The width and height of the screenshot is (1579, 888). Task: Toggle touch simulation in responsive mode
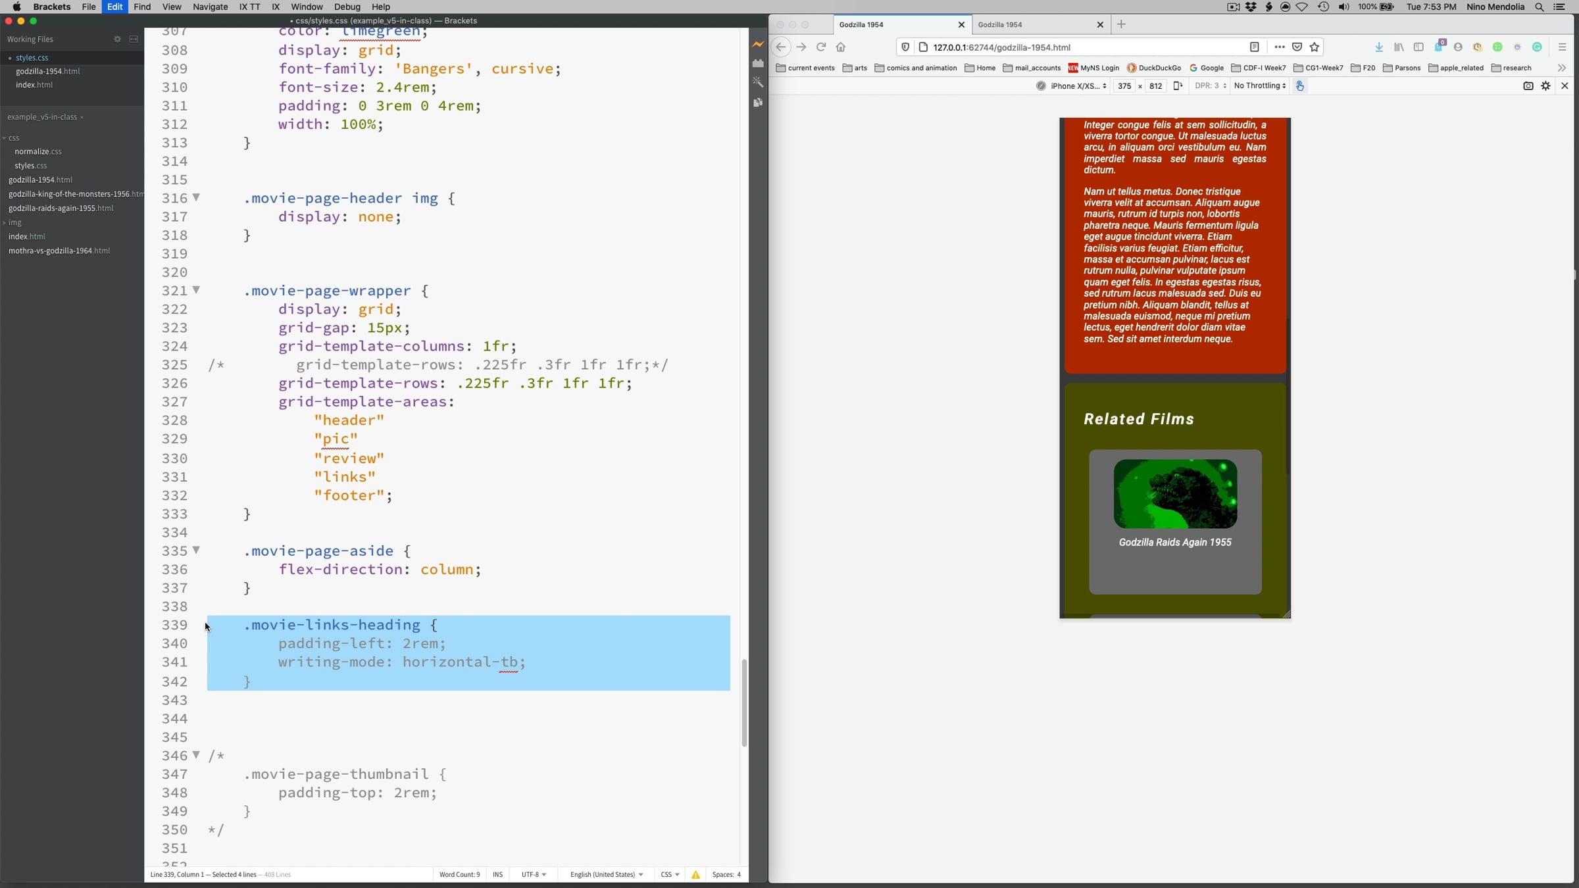coord(1300,86)
